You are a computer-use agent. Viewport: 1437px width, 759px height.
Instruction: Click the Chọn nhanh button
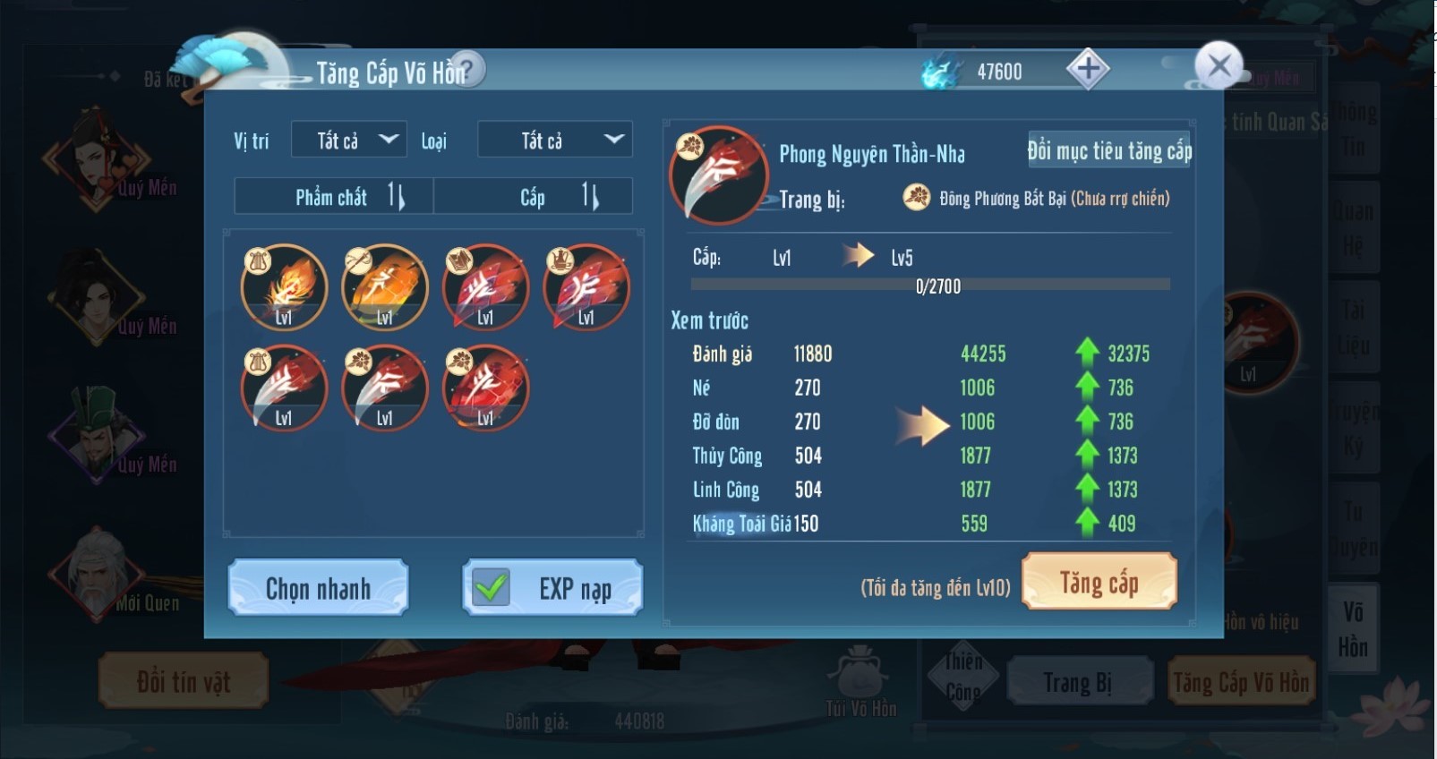[x=319, y=588]
